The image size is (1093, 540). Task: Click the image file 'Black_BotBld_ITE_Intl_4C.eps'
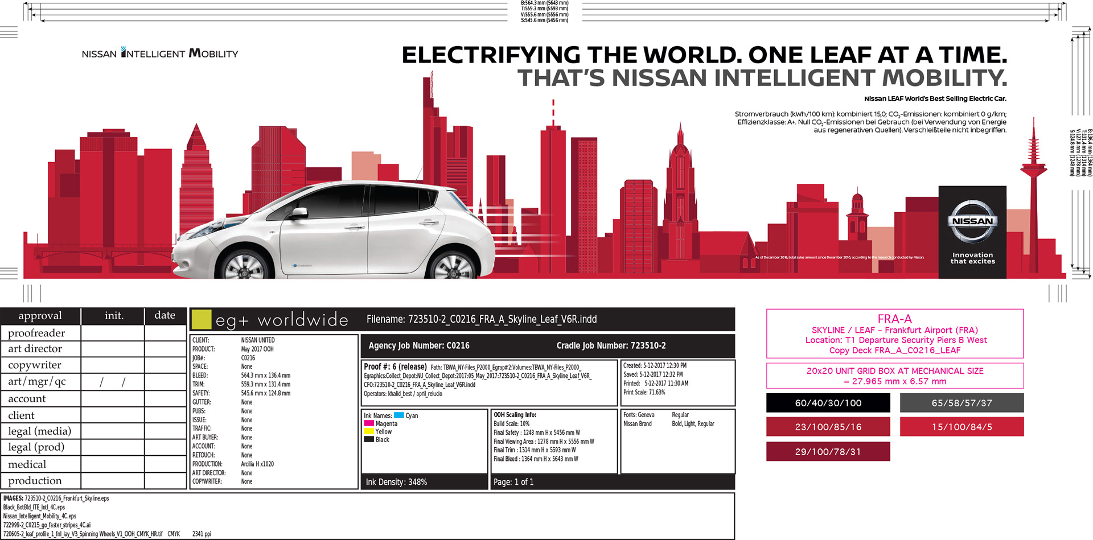(34, 508)
